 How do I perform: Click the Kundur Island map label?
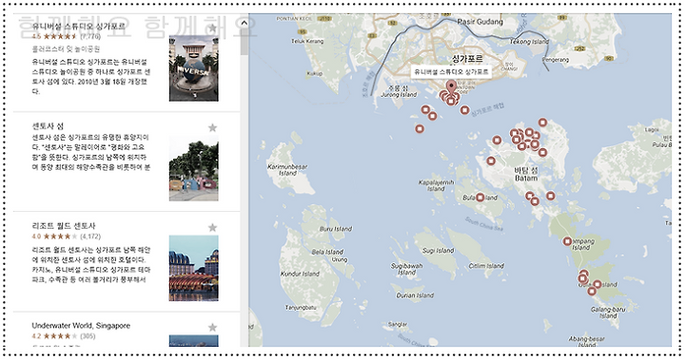(x=300, y=274)
